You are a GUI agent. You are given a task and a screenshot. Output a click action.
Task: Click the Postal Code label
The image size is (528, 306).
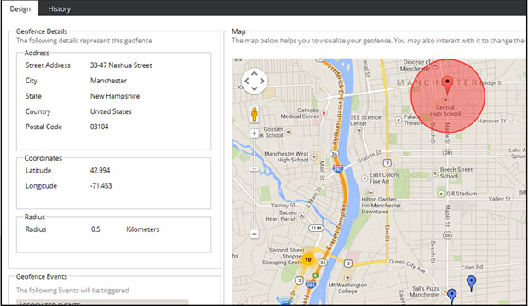(x=43, y=127)
